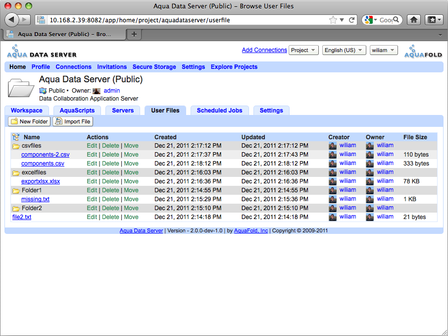Click the project folder icon
Screen dimensions: 448x336
[21, 88]
